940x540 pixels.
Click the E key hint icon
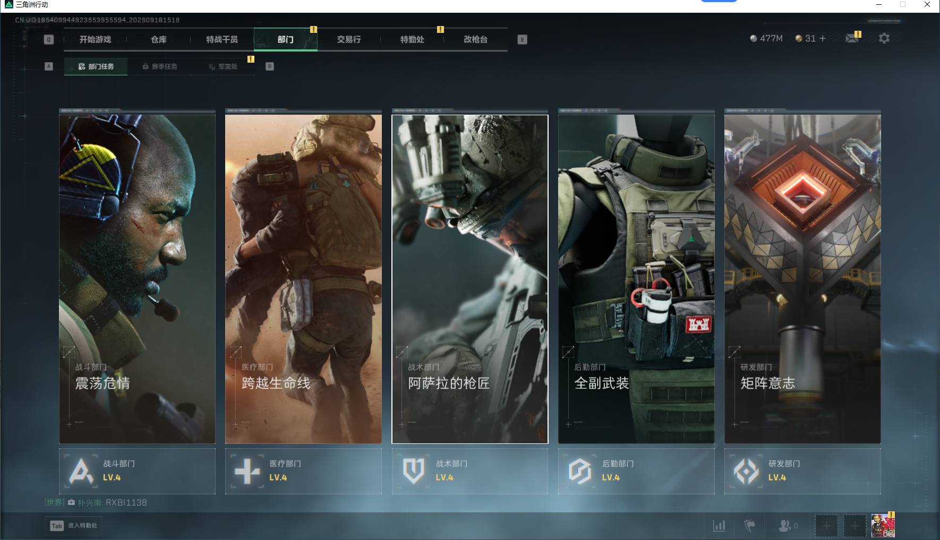pos(522,39)
